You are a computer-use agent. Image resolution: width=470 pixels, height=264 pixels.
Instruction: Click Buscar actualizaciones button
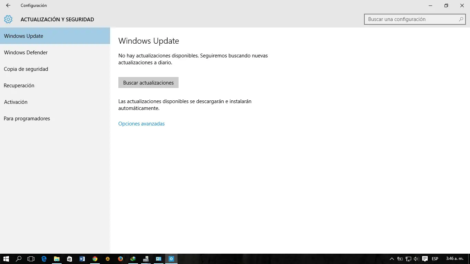(148, 82)
